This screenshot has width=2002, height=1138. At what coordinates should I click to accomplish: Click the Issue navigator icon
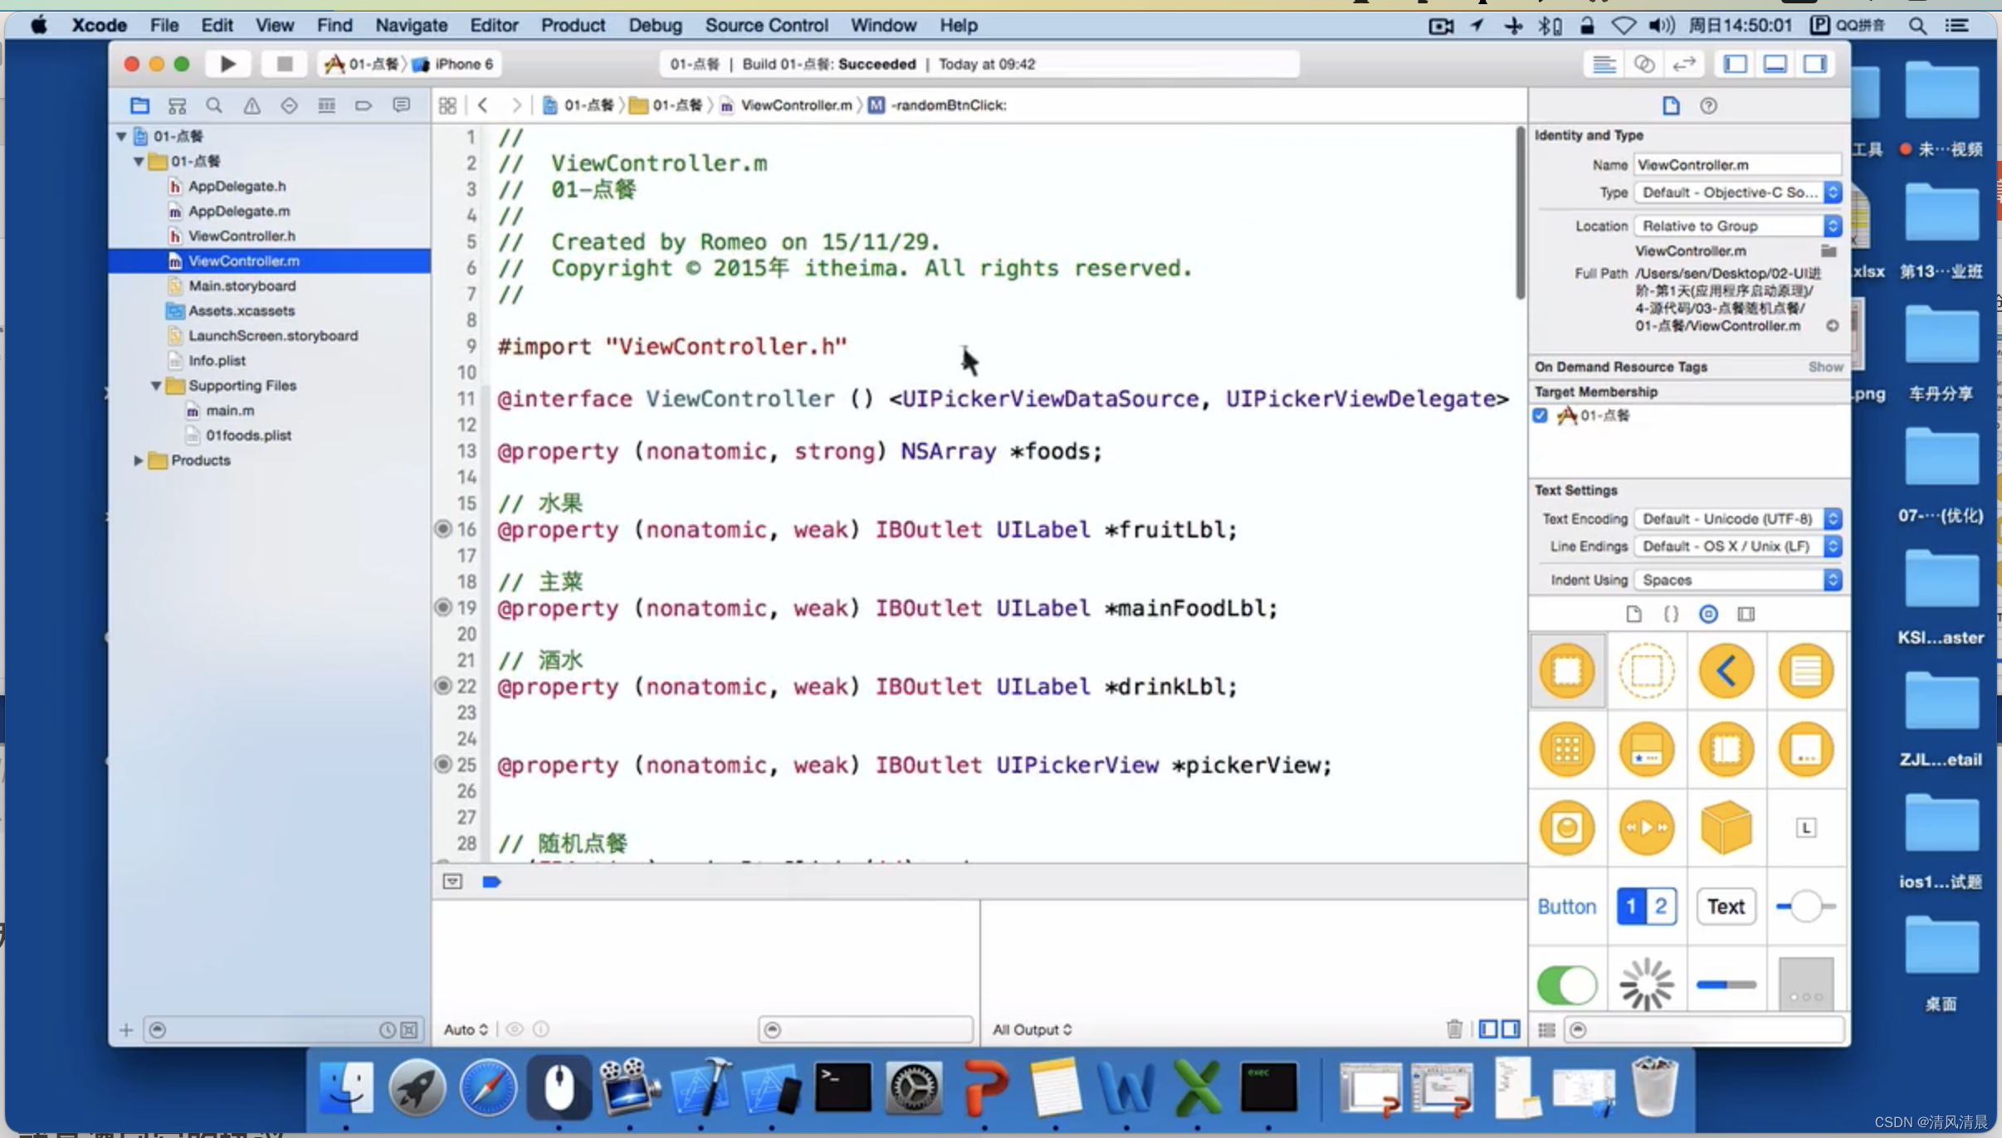pyautogui.click(x=251, y=106)
